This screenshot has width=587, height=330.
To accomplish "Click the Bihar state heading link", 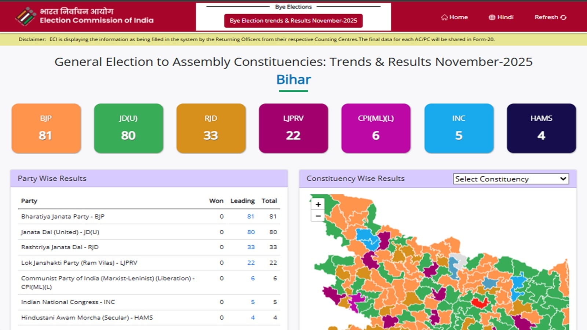I will click(x=293, y=79).
